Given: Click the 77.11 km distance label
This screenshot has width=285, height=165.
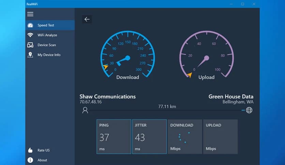Looking at the screenshot, I should point(167,106).
